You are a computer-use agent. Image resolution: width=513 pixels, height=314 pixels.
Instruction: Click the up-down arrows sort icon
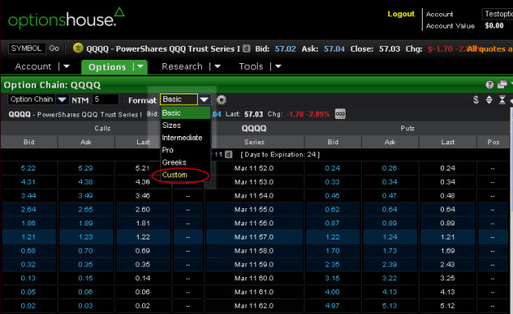point(489,100)
